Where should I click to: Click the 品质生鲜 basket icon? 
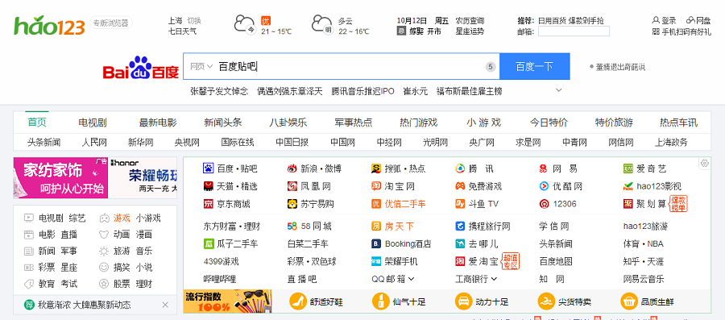(x=629, y=302)
